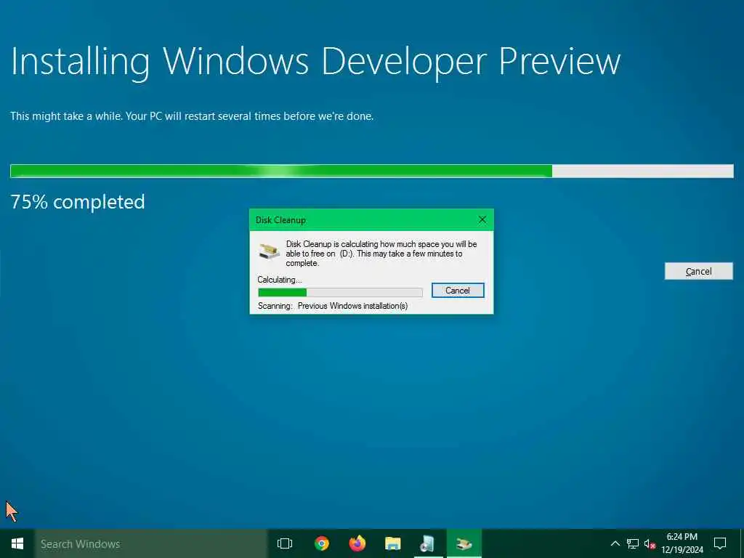Click the 'Calculating...' label
The width and height of the screenshot is (744, 558).
coord(280,280)
